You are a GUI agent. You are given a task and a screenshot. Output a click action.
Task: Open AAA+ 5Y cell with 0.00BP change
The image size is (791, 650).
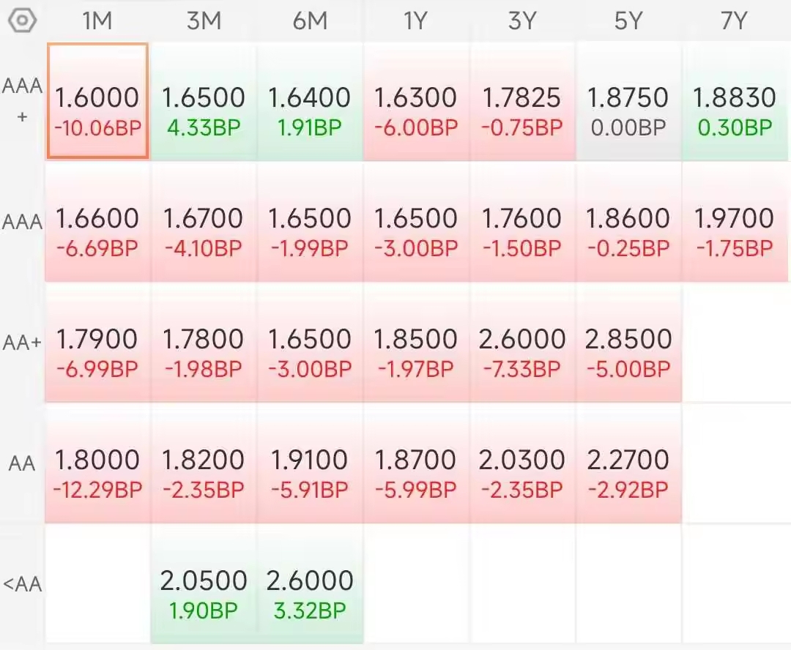click(x=628, y=101)
